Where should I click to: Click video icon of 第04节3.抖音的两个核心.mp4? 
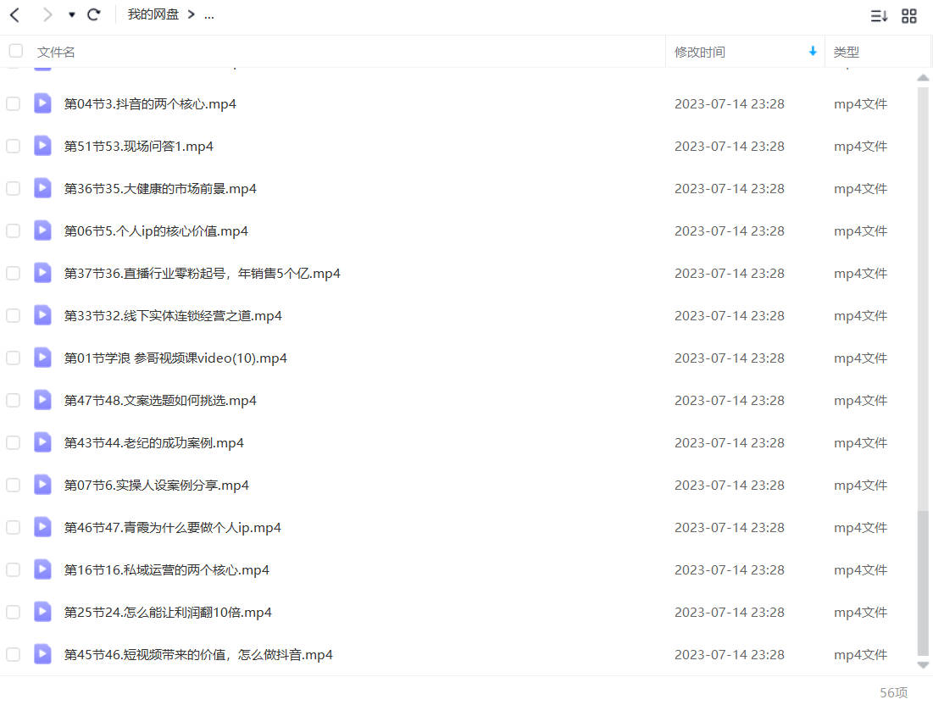click(42, 103)
